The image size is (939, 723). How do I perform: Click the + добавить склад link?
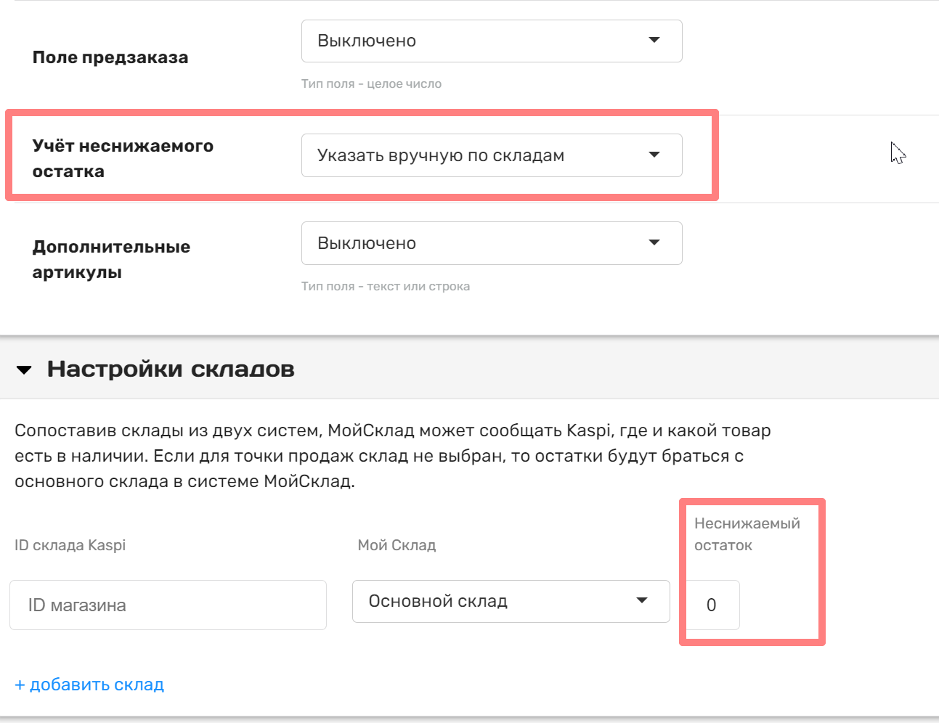click(x=89, y=685)
